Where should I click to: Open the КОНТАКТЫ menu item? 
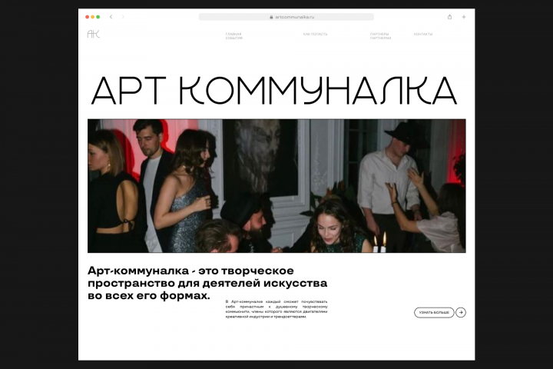point(423,35)
